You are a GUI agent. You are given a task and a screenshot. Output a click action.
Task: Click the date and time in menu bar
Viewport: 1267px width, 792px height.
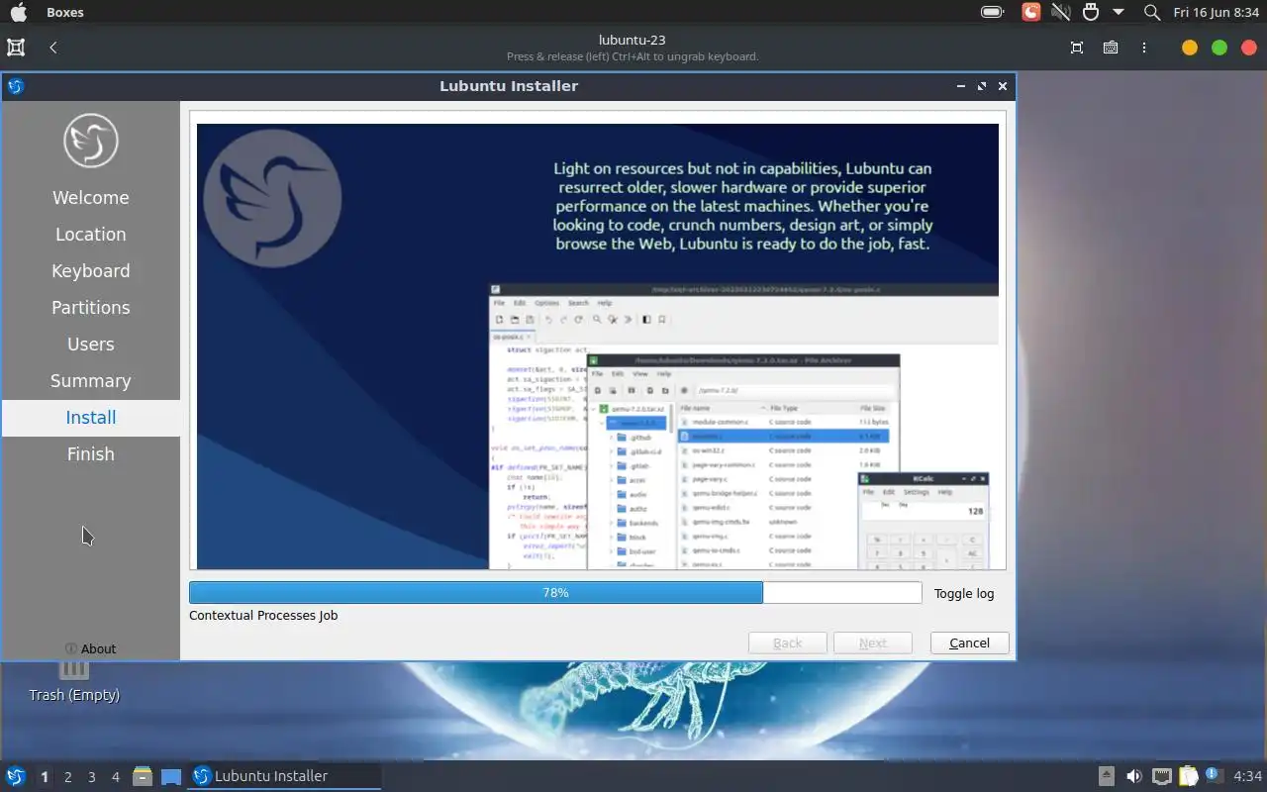[x=1216, y=12]
